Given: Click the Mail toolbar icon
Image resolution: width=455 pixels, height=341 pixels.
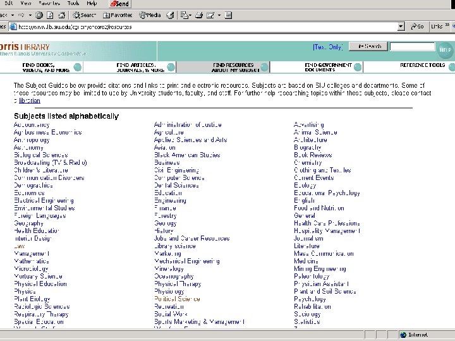Looking at the screenshot, I should tap(185, 15).
